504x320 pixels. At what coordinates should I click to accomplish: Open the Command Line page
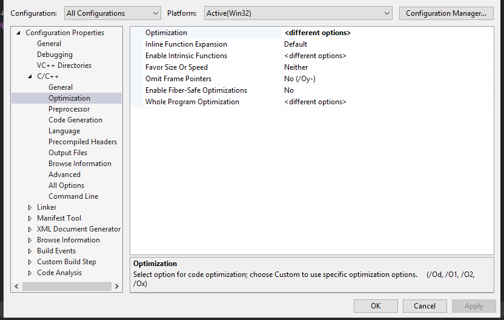click(x=73, y=196)
